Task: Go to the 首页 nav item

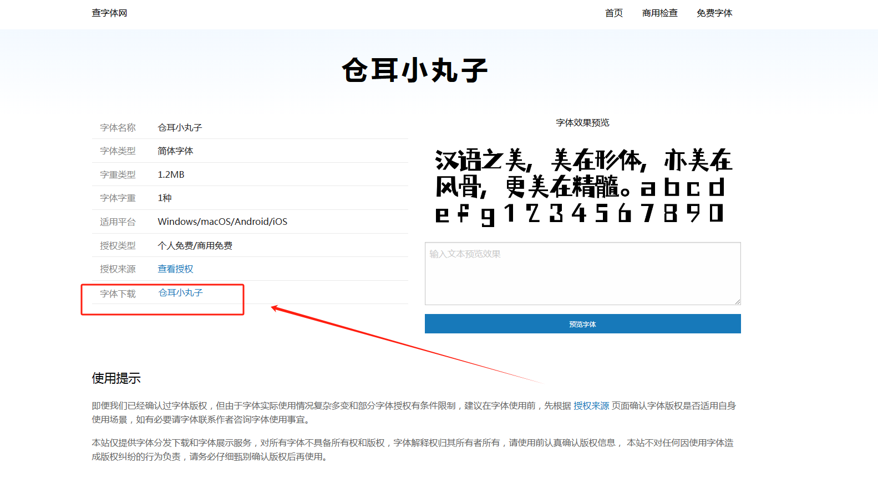Action: (613, 13)
